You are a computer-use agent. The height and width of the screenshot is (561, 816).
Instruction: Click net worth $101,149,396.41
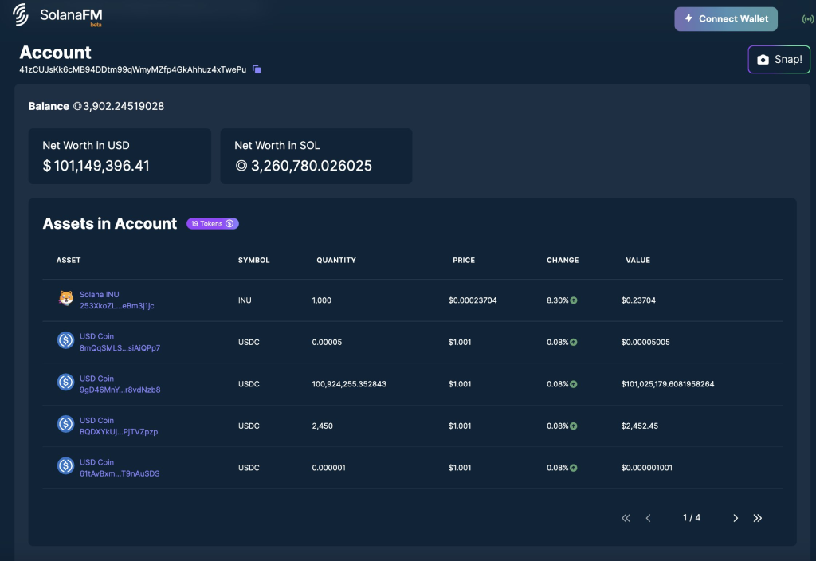96,166
